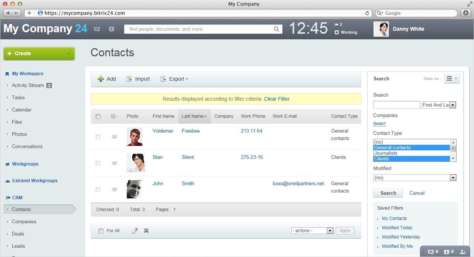
Task: Click the Import icon in toolbar
Action: 129,79
